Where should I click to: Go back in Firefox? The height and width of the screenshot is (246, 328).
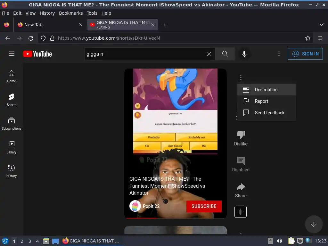[8, 38]
